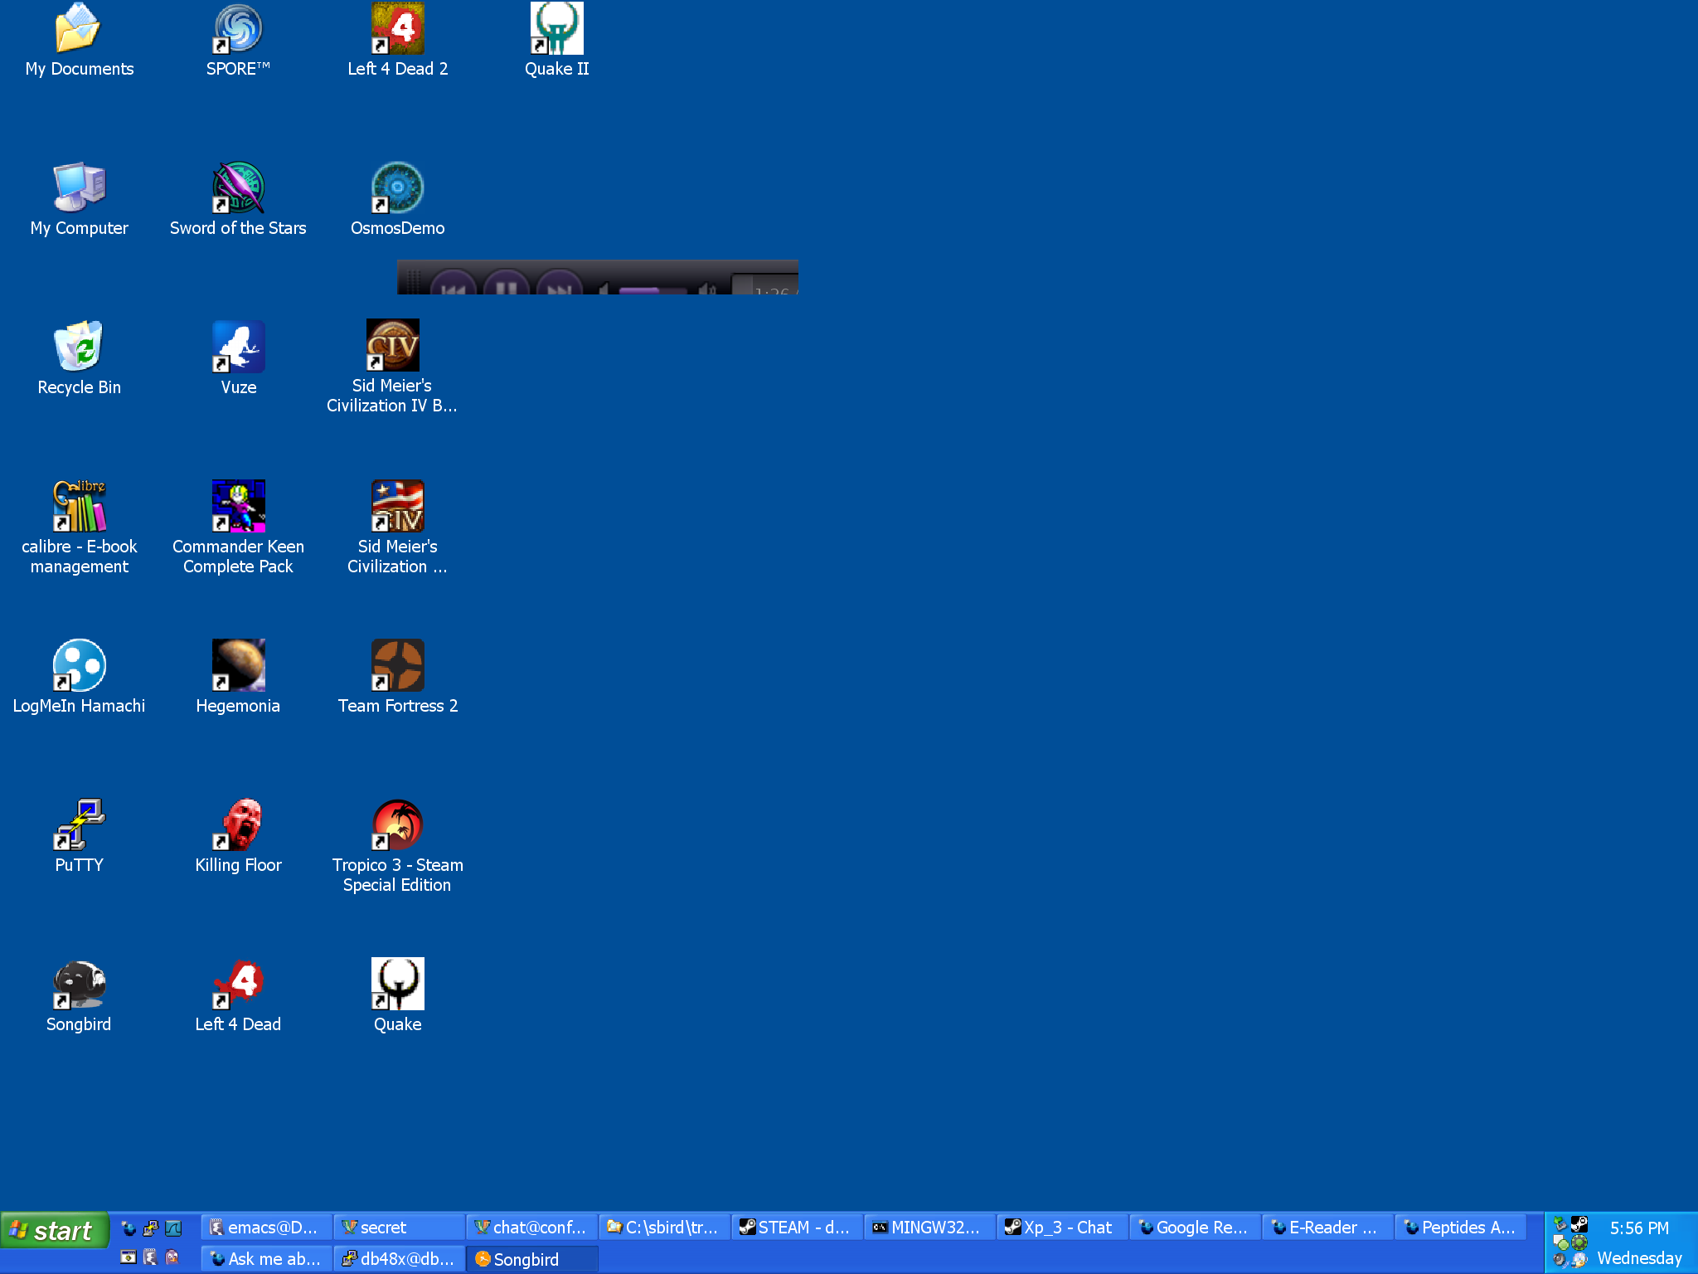
Task: Select the Tropico 3 Steam Special Edition shortcut
Action: tap(397, 847)
